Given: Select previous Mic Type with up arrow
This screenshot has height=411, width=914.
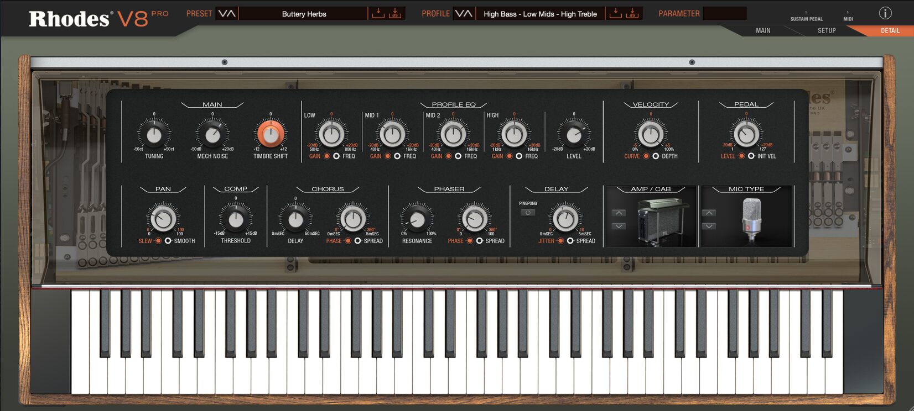Looking at the screenshot, I should click(709, 213).
